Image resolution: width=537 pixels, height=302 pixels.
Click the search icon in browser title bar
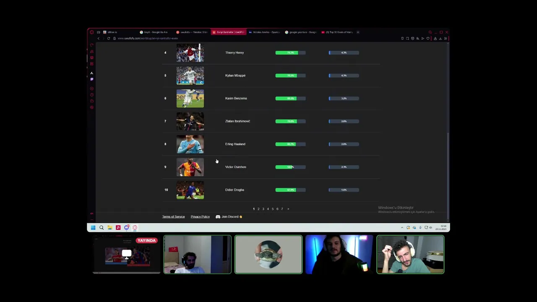(x=430, y=32)
